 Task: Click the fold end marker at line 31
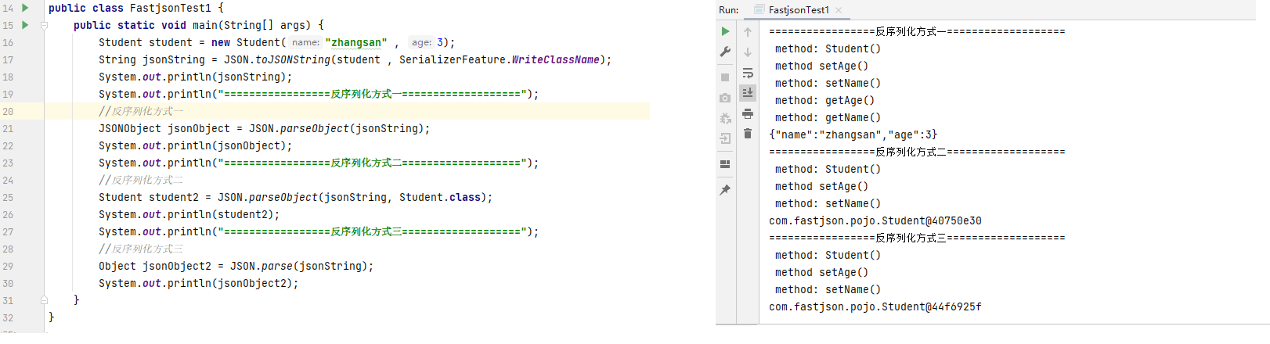tap(44, 300)
